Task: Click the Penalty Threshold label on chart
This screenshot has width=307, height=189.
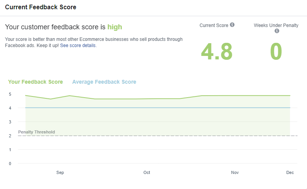Action: [x=37, y=132]
